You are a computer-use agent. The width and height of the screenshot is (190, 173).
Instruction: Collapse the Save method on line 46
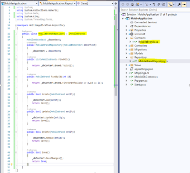pyautogui.click(x=16, y=152)
